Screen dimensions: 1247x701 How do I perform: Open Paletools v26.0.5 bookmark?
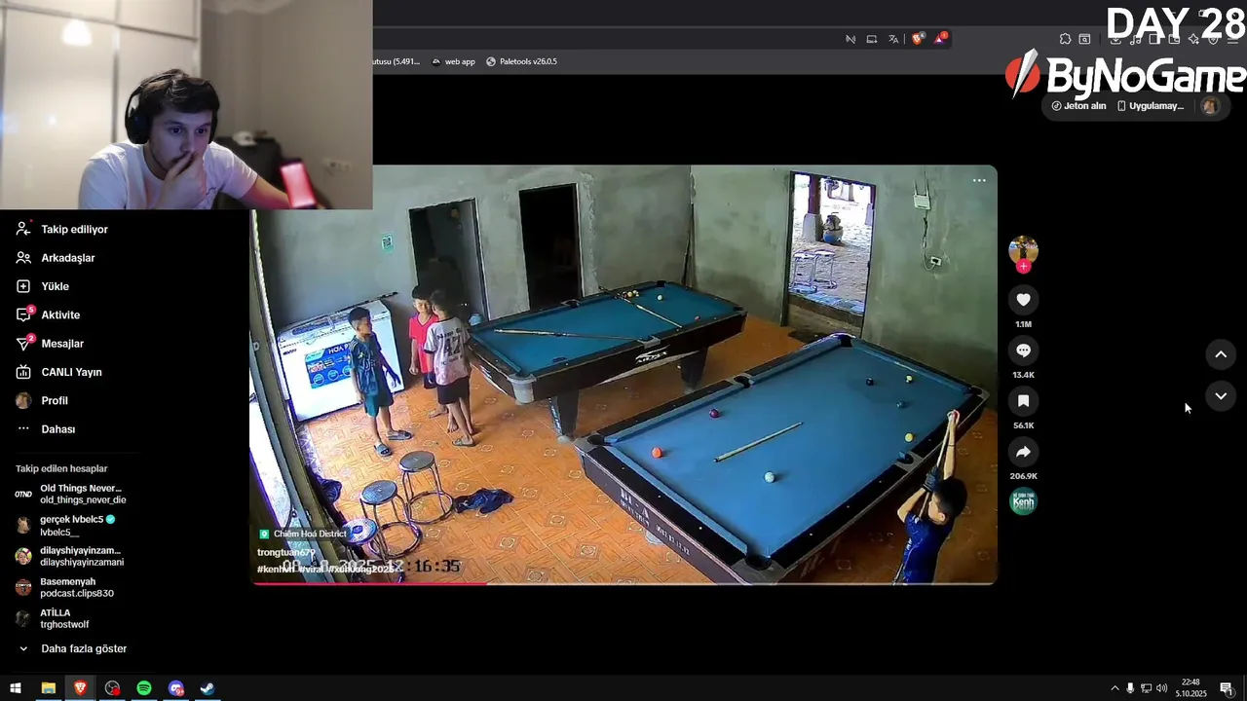(521, 61)
